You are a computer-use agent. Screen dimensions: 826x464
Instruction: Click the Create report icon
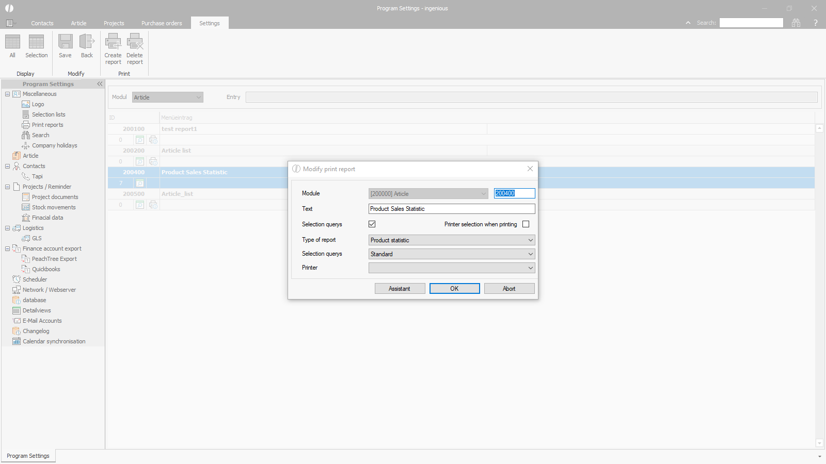point(113,42)
